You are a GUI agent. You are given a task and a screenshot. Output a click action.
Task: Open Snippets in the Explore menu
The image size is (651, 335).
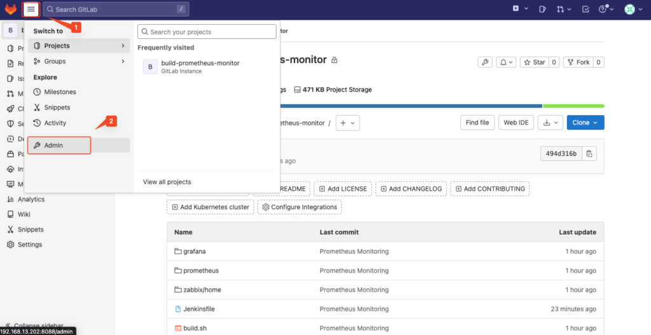pyautogui.click(x=79, y=107)
